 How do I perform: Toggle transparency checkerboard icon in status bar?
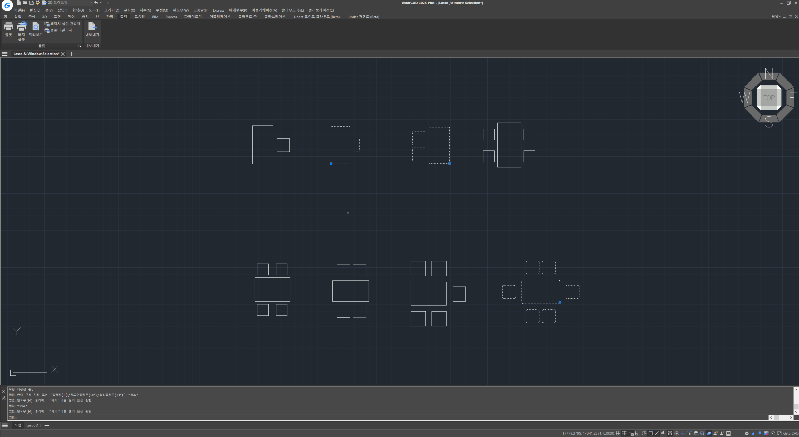(670, 433)
